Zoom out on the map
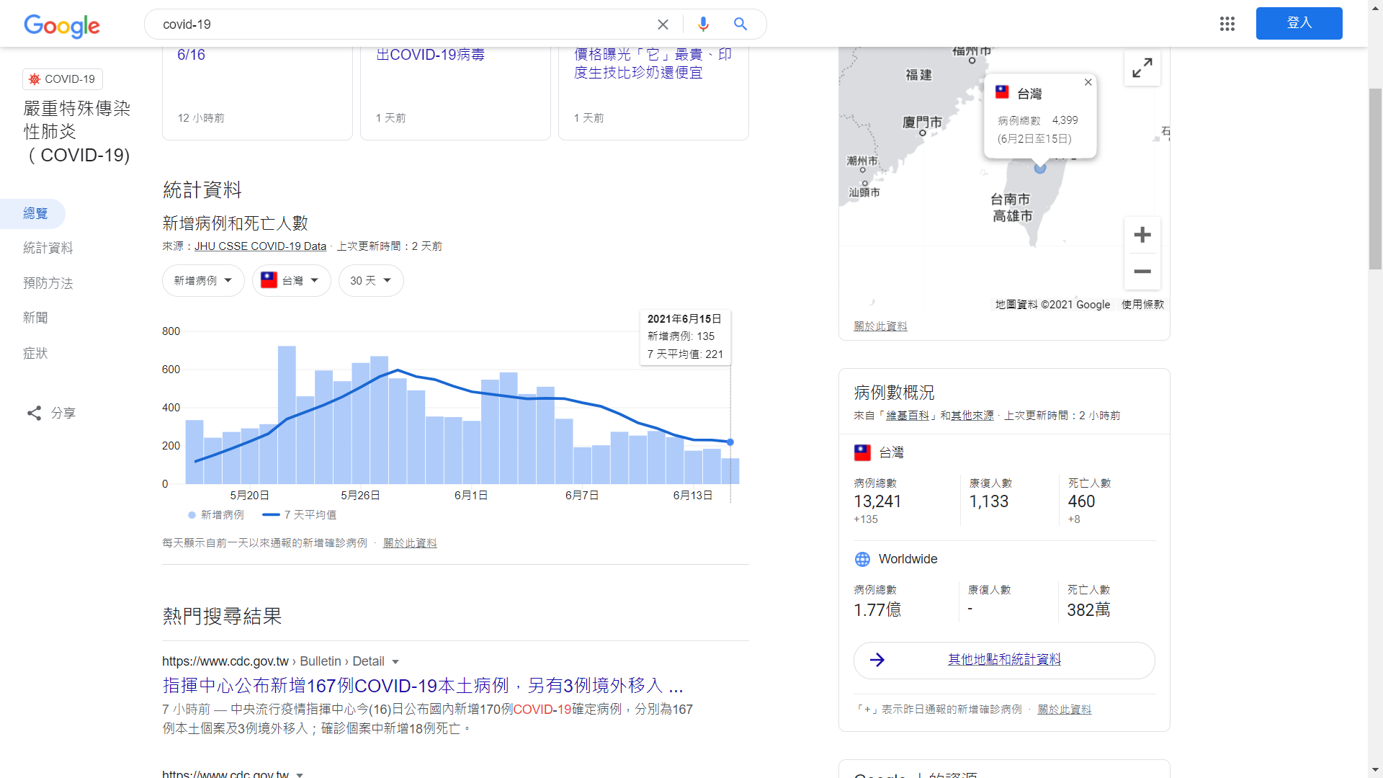 click(x=1142, y=272)
